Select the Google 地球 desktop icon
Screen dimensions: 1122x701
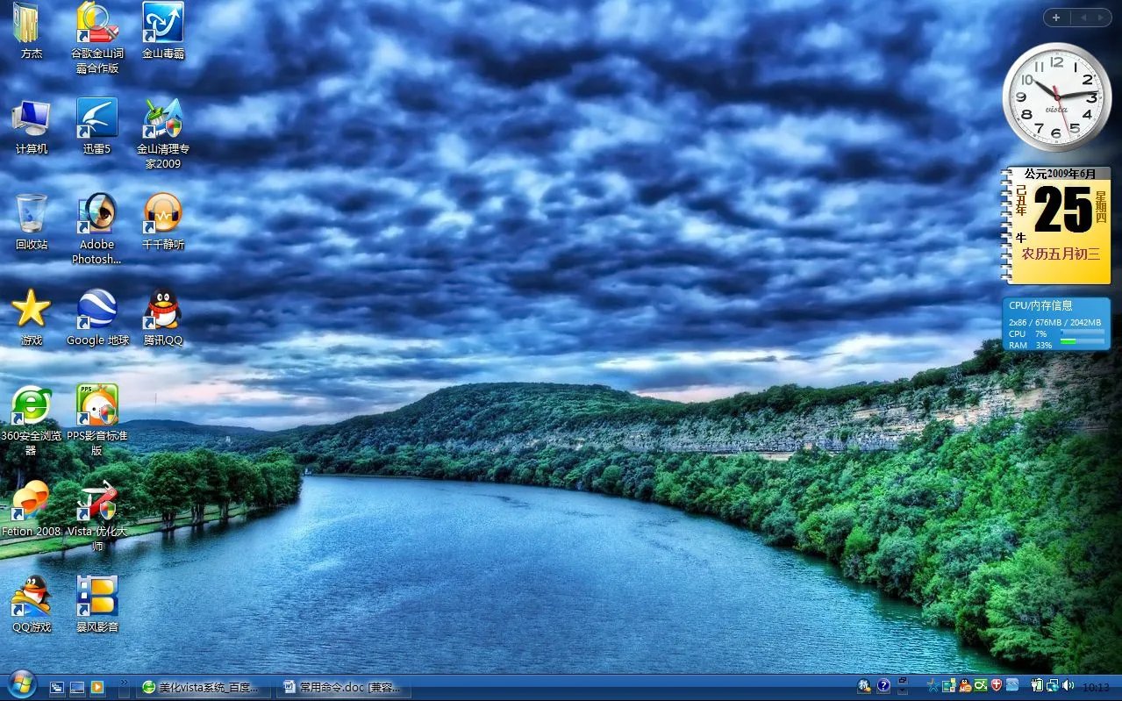[x=96, y=310]
